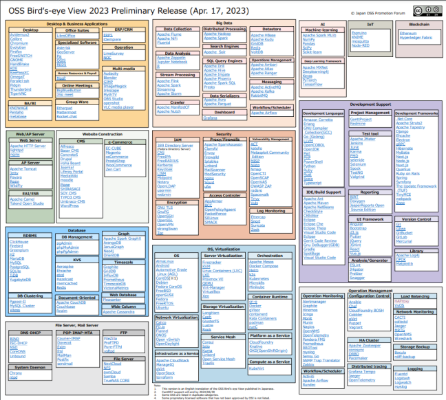Click the Apache Flume link
The height and width of the screenshot is (400, 446).
point(169,34)
